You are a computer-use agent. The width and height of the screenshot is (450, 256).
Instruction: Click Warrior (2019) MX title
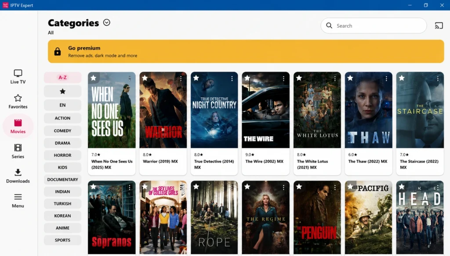point(160,162)
